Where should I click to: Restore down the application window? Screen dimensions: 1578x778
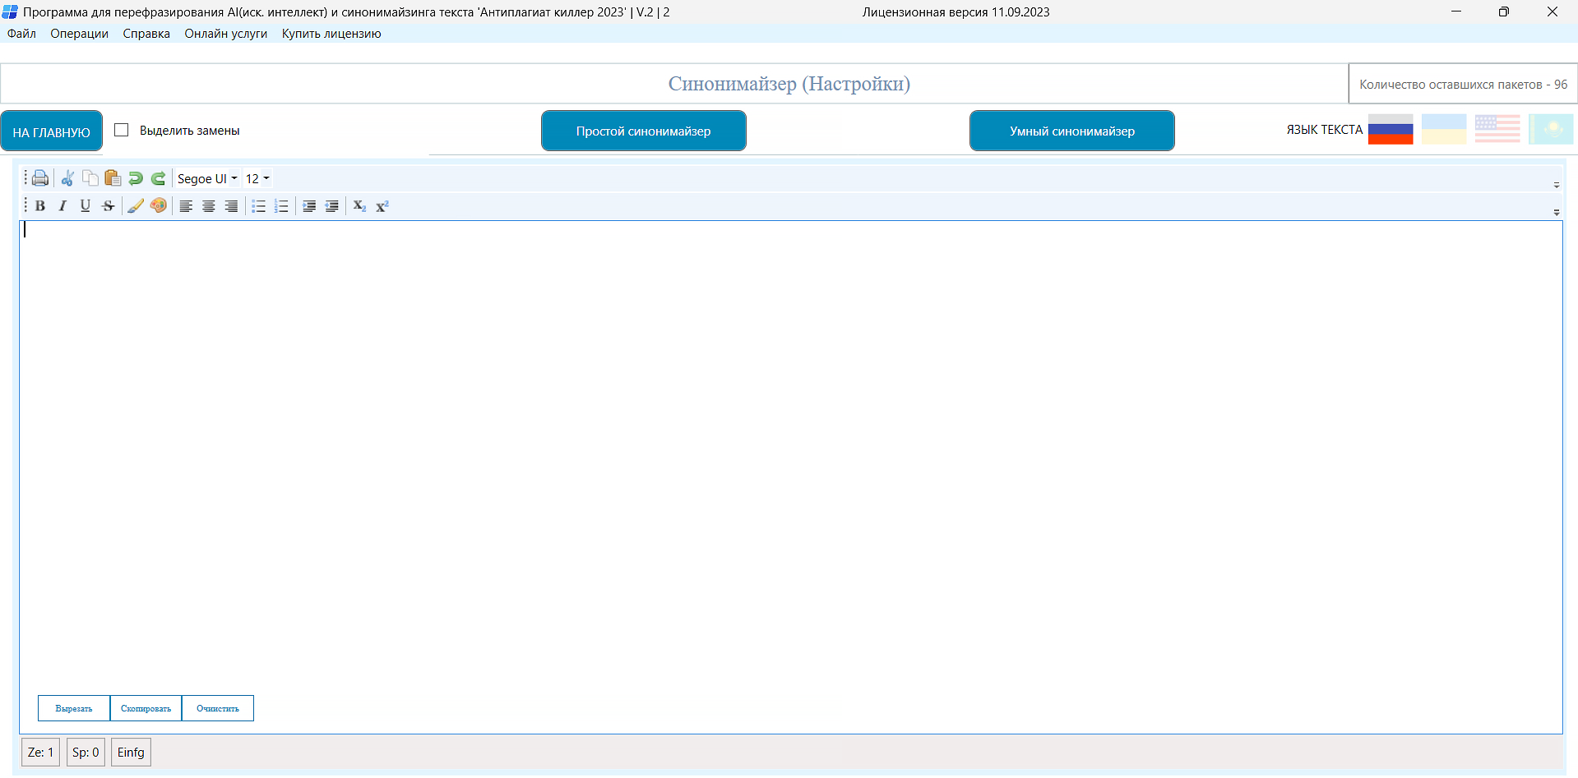[x=1503, y=12]
